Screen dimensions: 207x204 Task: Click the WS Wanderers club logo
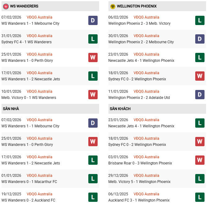[6, 6]
